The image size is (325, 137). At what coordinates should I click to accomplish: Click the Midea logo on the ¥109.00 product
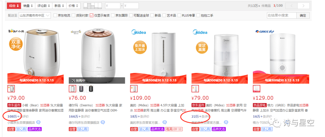[x=138, y=32]
